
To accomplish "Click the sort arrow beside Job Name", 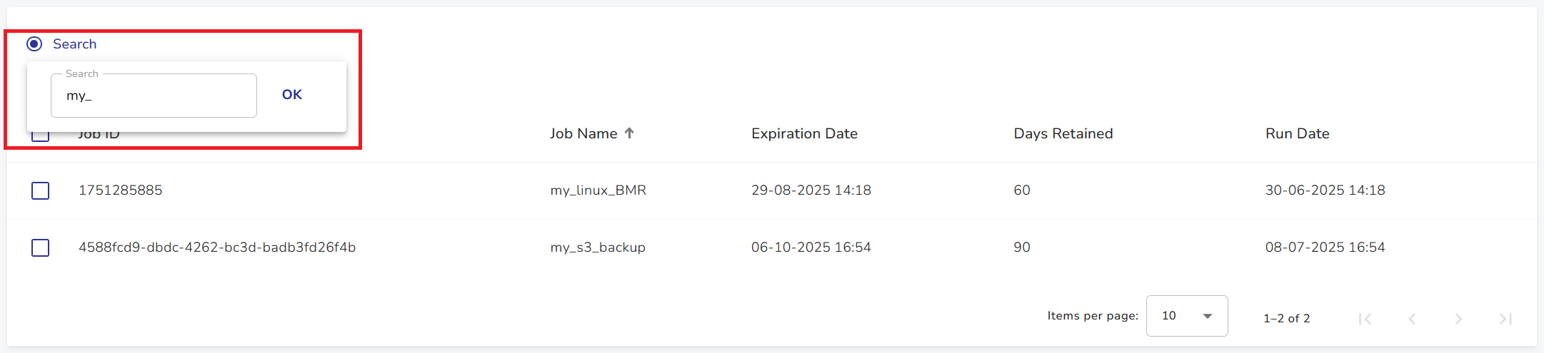I will coord(629,133).
